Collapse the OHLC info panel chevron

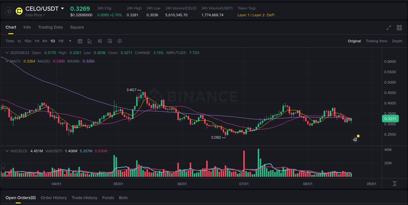(x=7, y=52)
